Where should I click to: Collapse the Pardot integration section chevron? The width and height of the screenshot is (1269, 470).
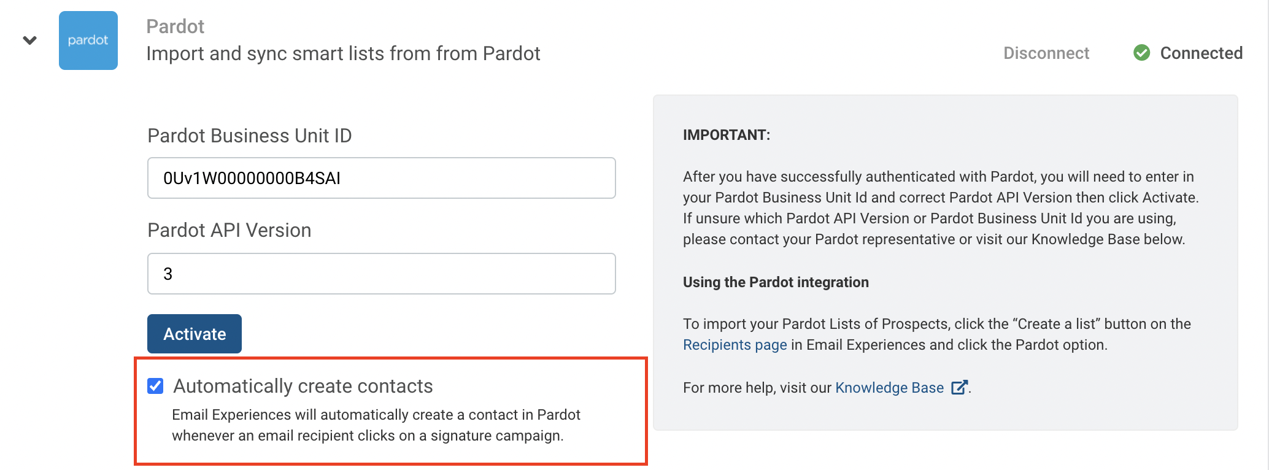tap(29, 40)
